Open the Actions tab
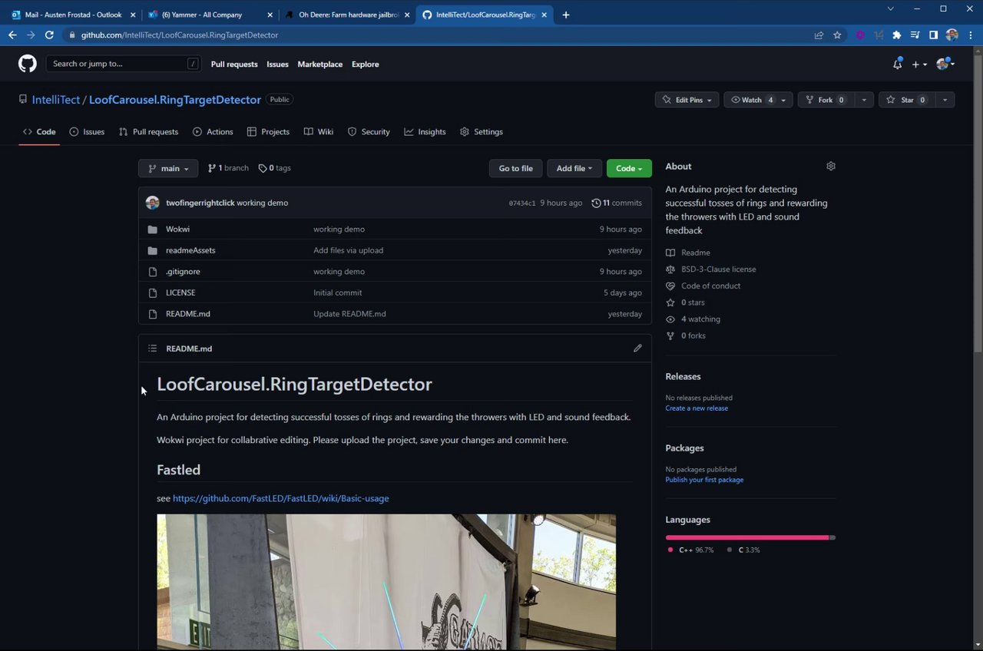The height and width of the screenshot is (651, 983). 213,132
